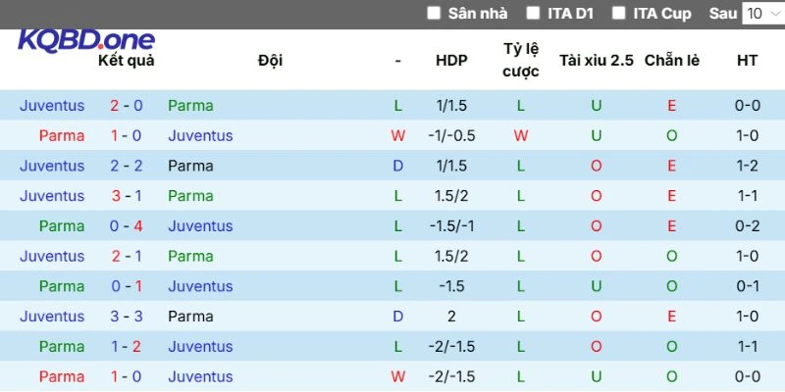
Task: Click the HDP column header
Action: coord(451,61)
